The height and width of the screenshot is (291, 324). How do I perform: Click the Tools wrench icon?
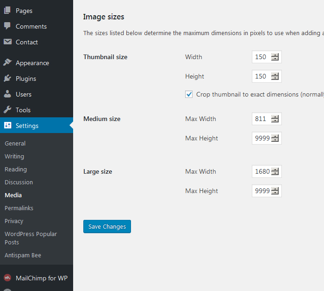(x=7, y=110)
